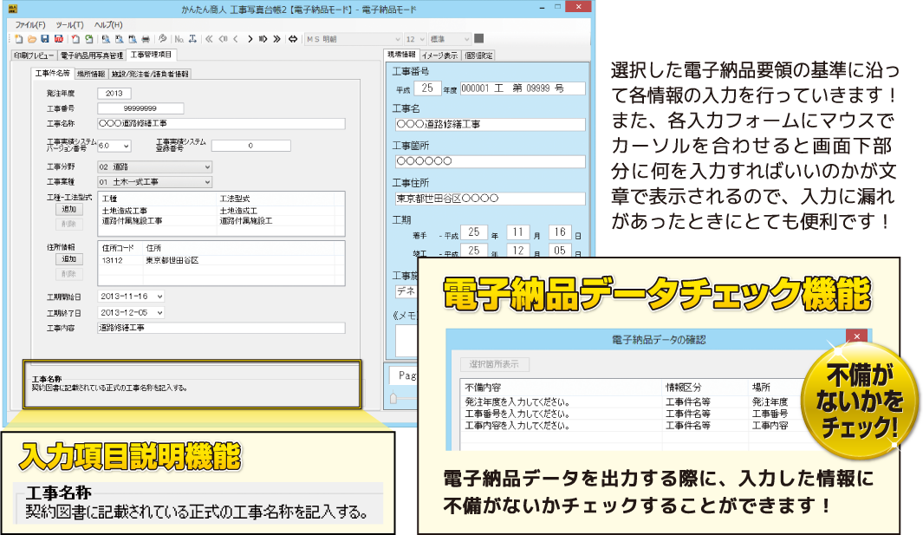Image resolution: width=923 pixels, height=535 pixels.
Task: Click the red PDF export icon
Action: [58, 39]
